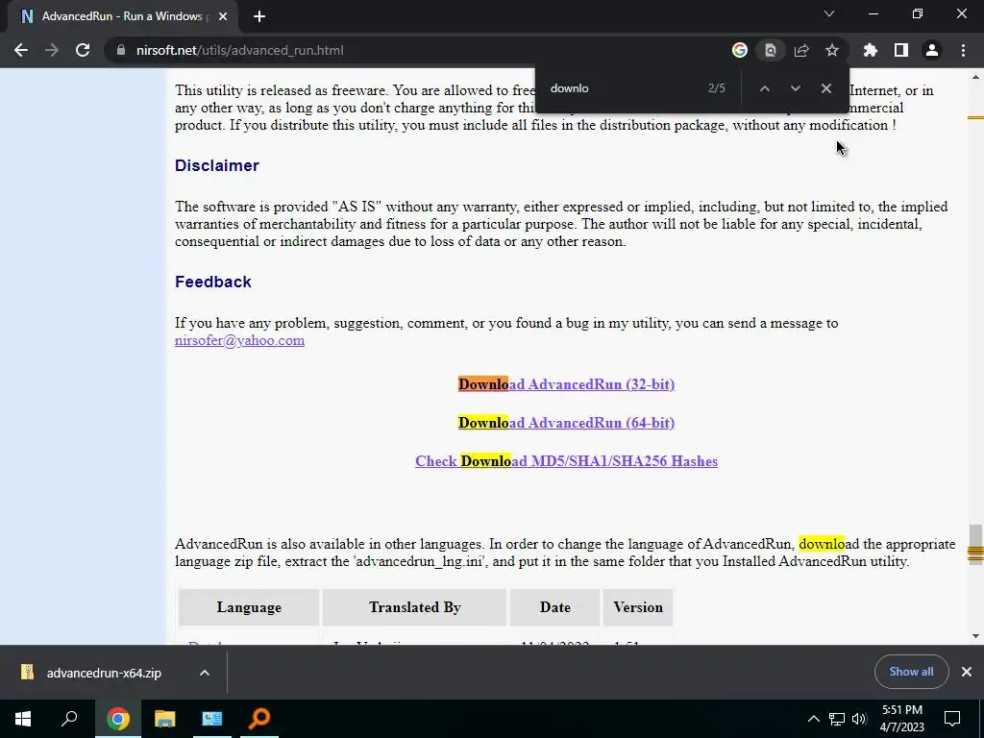Screen dimensions: 984x738
Task: Open the Chrome profile avatar
Action: tap(932, 50)
